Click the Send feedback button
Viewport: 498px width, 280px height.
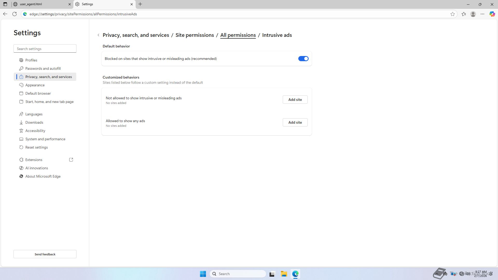(x=45, y=254)
